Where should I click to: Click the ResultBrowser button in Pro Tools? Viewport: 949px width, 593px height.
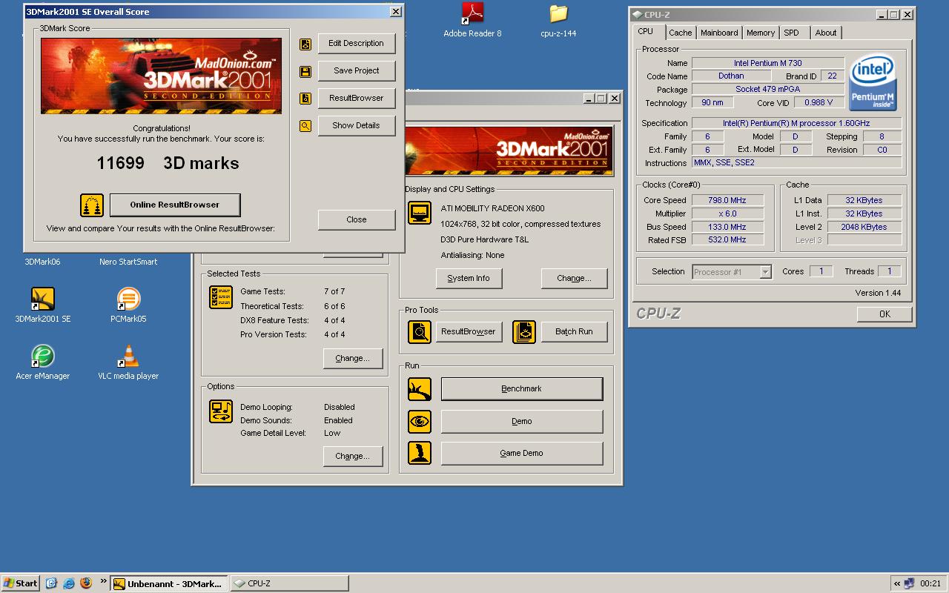468,331
